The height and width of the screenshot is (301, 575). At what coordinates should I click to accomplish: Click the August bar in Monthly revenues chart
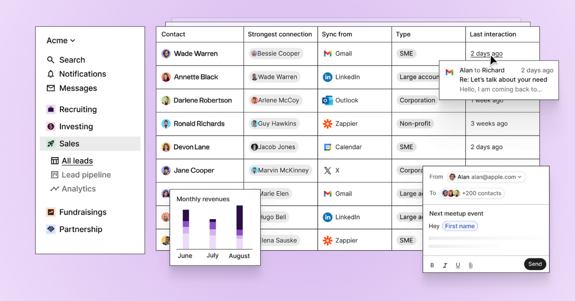pyautogui.click(x=240, y=227)
